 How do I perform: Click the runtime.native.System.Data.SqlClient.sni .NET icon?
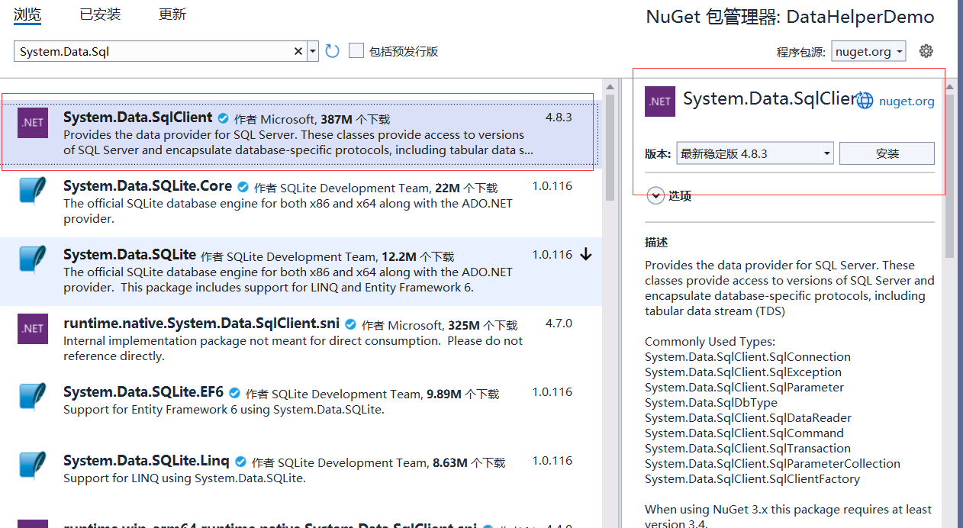(x=33, y=328)
